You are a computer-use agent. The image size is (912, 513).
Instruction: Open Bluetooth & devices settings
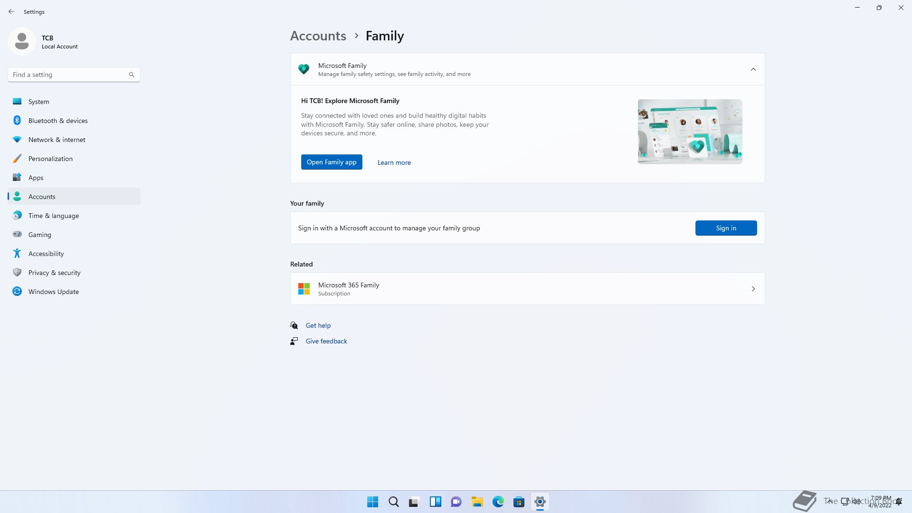point(74,121)
